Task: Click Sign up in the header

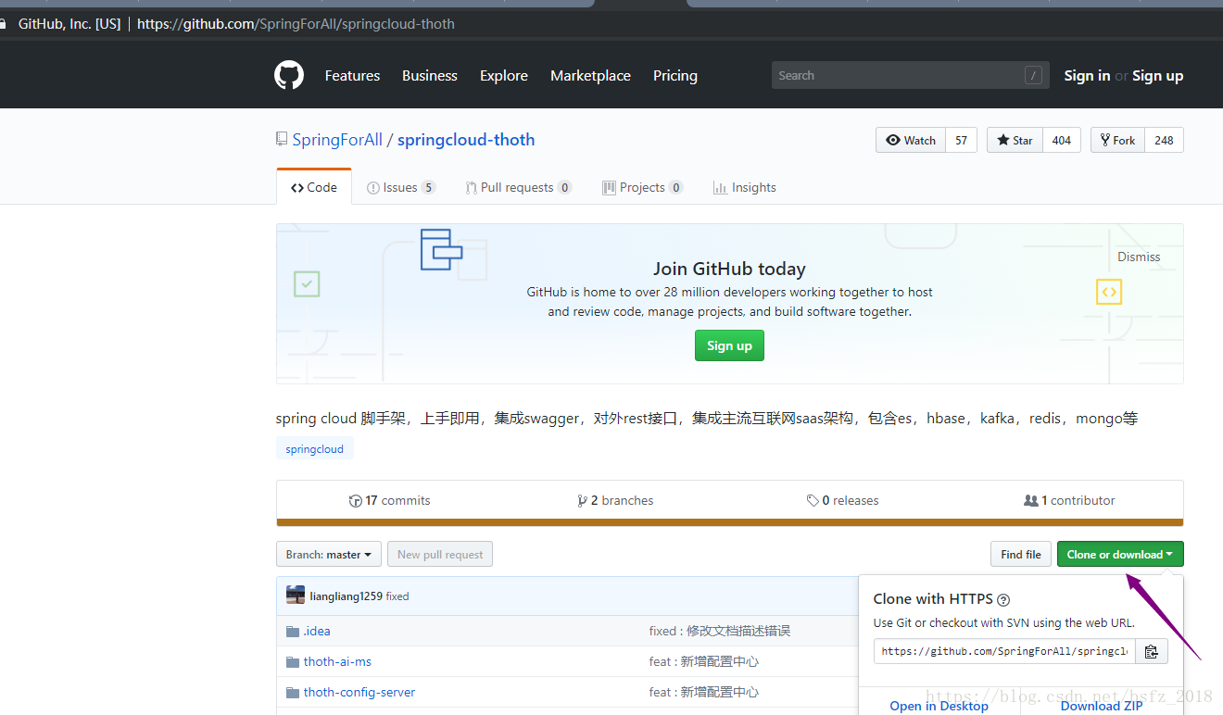Action: pyautogui.click(x=1157, y=76)
